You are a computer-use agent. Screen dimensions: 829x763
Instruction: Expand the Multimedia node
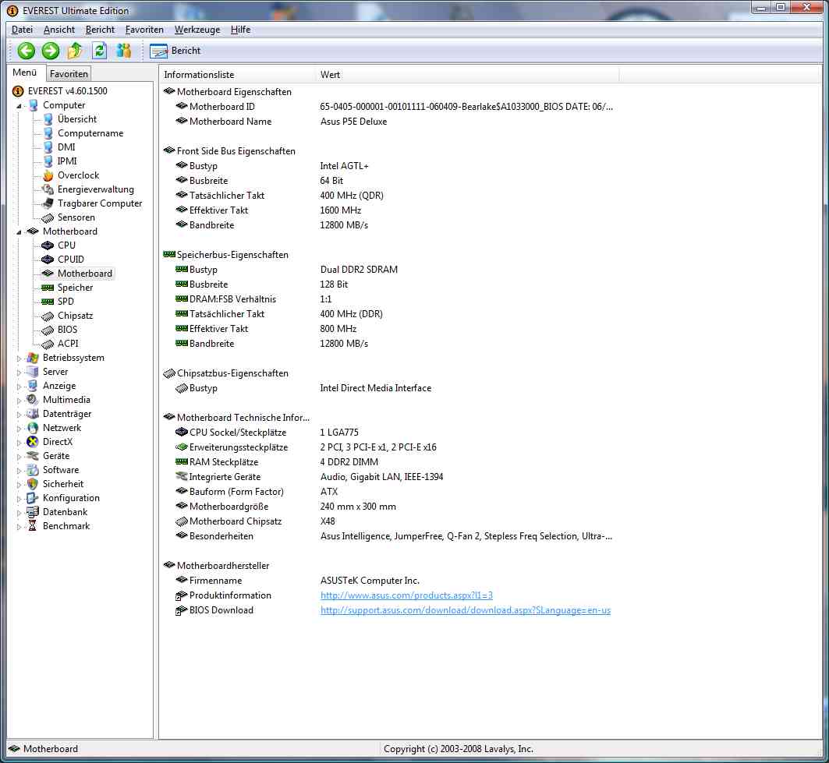coord(19,400)
